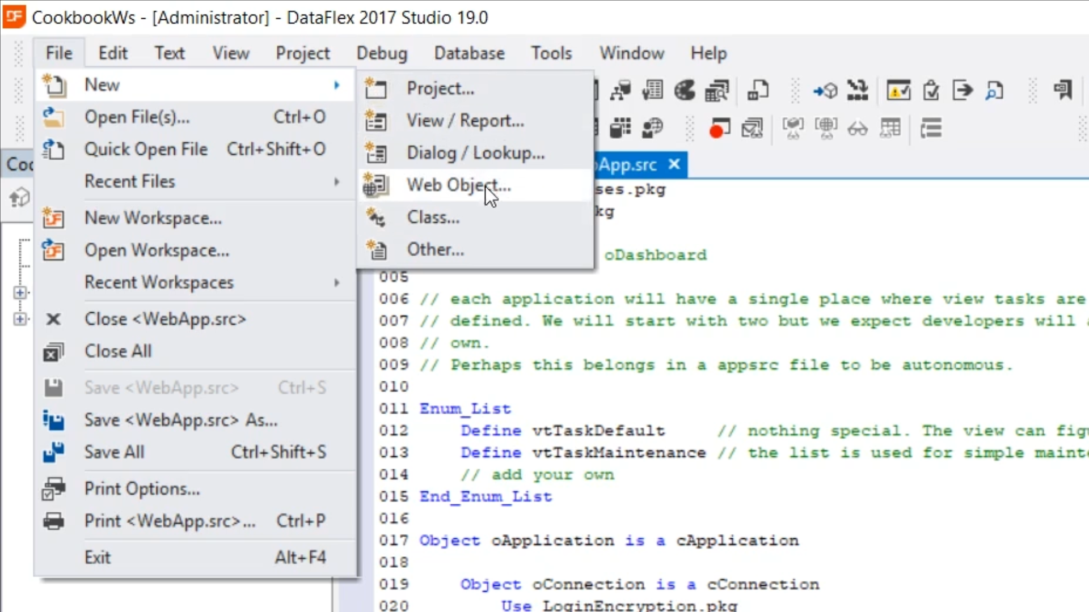Close the WebApp.src editor tab
The image size is (1089, 612).
[674, 164]
